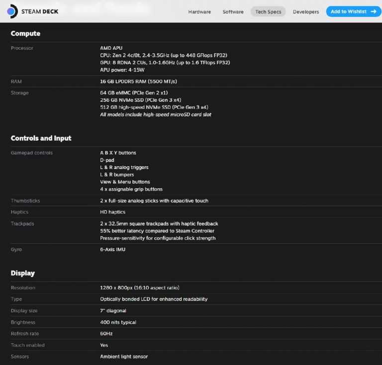The height and width of the screenshot is (365, 382).
Task: Click the D-pad line
Action: pos(107,160)
